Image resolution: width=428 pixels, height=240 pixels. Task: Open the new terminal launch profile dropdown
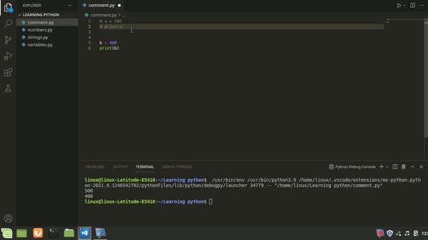click(387, 167)
